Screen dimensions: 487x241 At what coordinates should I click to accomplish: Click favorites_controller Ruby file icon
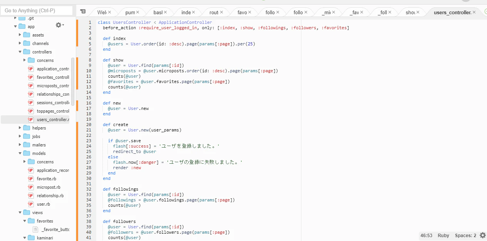click(31, 77)
